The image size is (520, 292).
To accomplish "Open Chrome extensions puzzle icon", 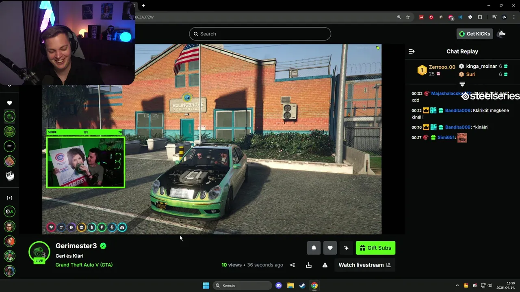I will pyautogui.click(x=480, y=17).
